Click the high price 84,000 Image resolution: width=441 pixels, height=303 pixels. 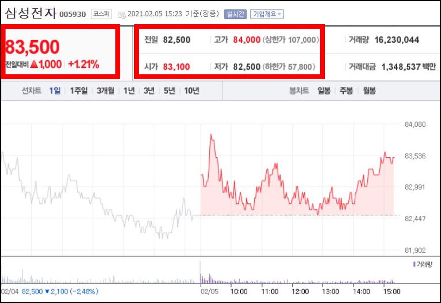click(247, 40)
